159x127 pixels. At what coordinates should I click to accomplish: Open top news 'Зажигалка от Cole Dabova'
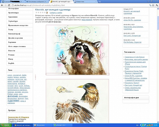[135, 57]
